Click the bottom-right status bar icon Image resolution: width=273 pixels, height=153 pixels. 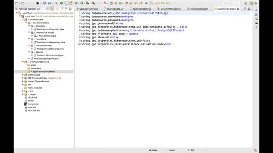click(255, 150)
